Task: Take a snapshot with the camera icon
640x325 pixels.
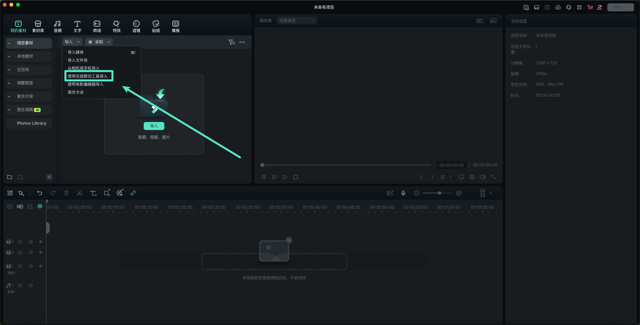Action: coord(472,177)
